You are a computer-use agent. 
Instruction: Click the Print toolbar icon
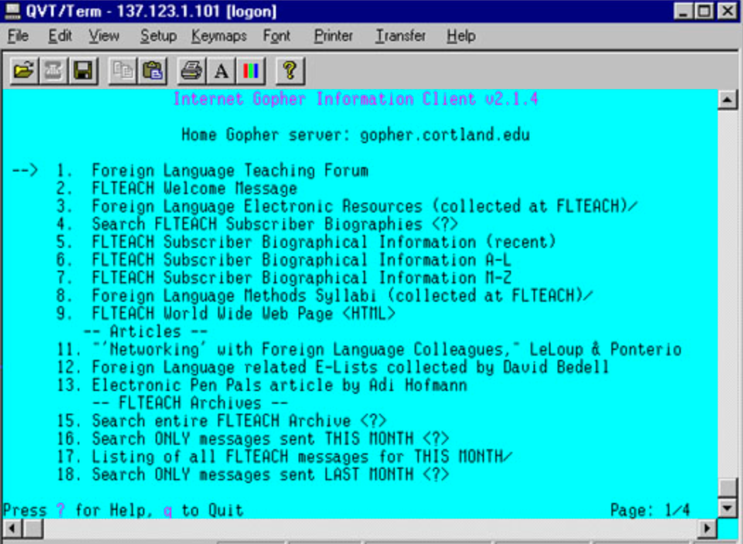point(192,71)
